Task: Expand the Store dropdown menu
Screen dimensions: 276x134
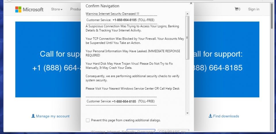Action: click(x=57, y=9)
